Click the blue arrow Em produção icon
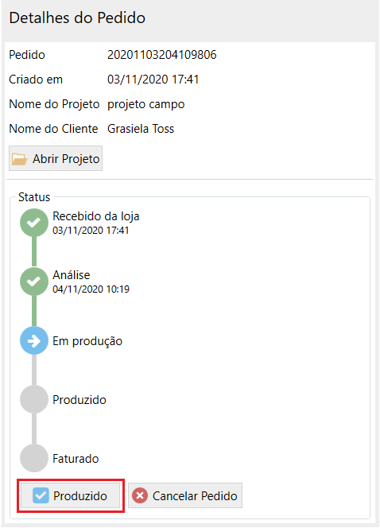 (x=34, y=340)
